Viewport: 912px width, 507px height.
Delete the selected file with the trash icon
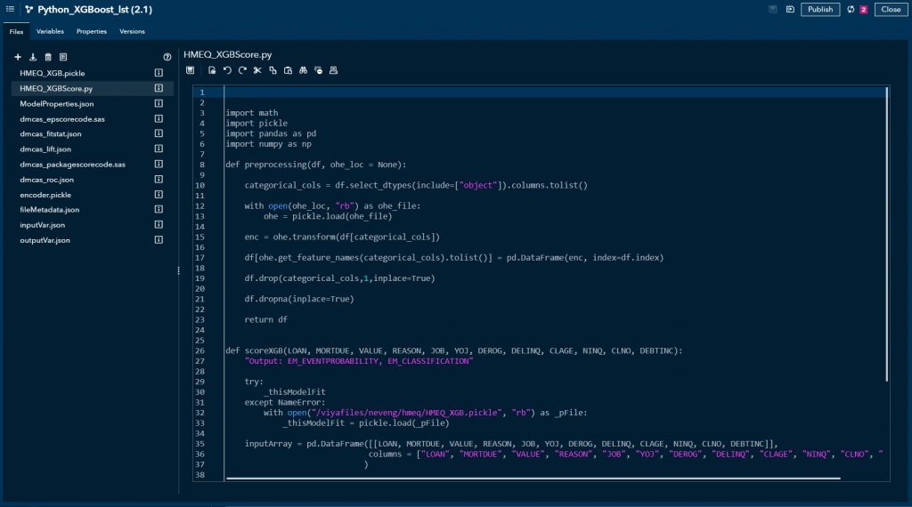48,57
